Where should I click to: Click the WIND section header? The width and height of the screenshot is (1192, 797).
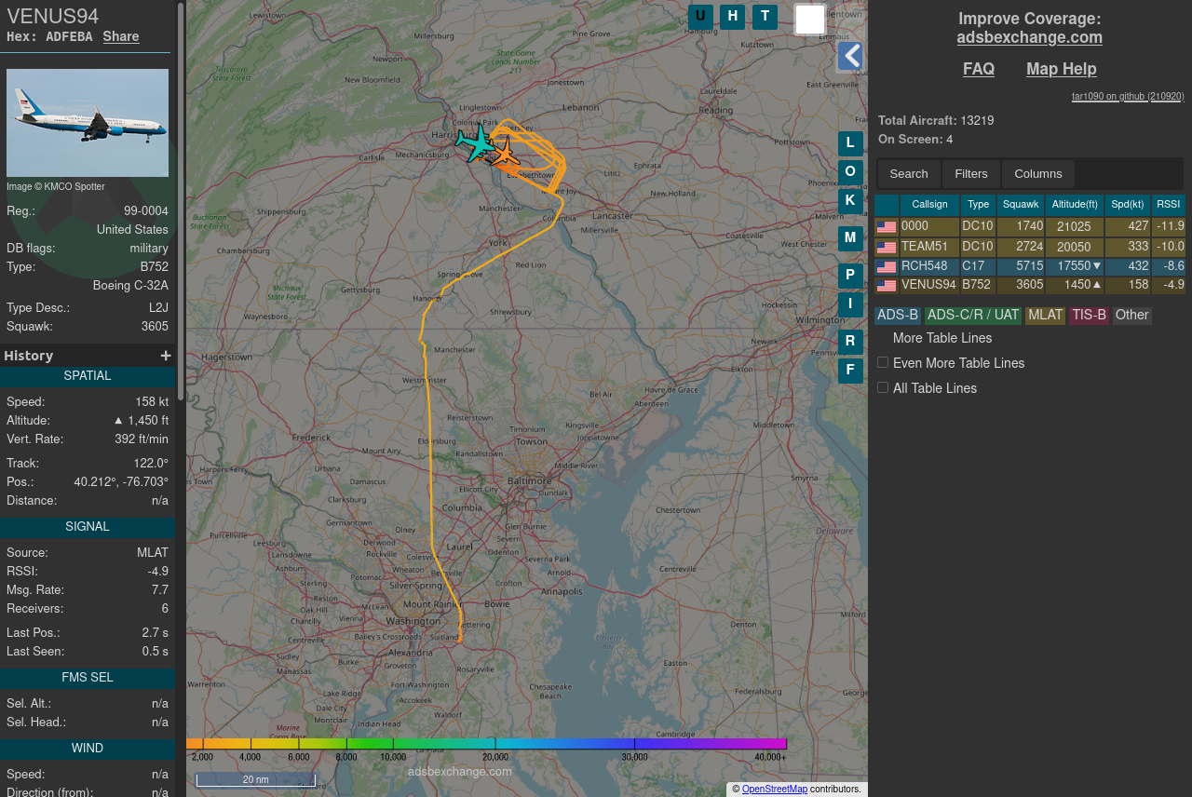click(88, 749)
